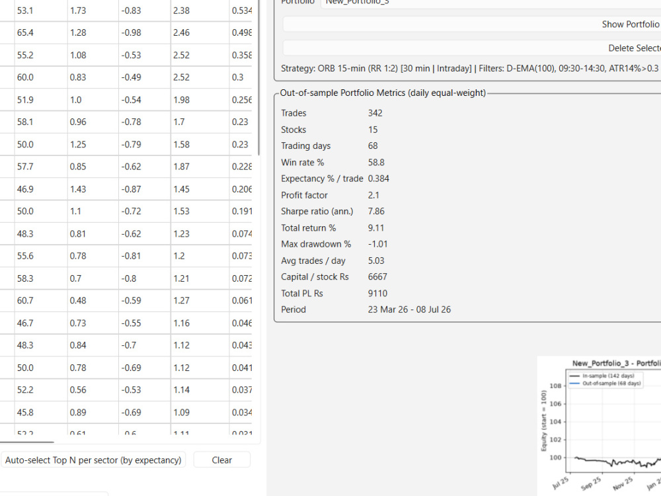Click the table's horizontal scrollbar thumb
The image size is (661, 496).
[x=27, y=442]
